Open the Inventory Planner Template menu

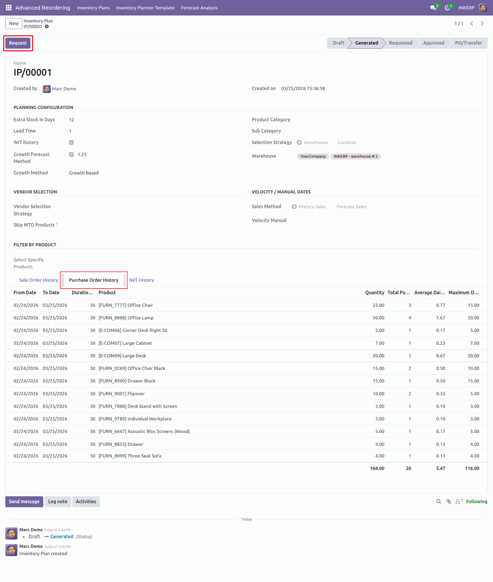click(145, 8)
